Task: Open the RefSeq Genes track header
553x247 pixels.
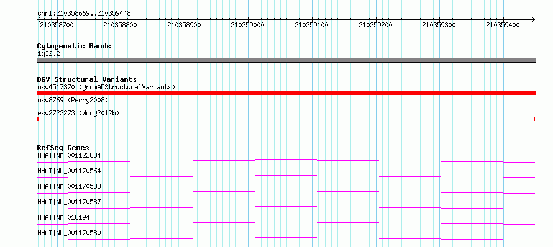Action: (63, 148)
